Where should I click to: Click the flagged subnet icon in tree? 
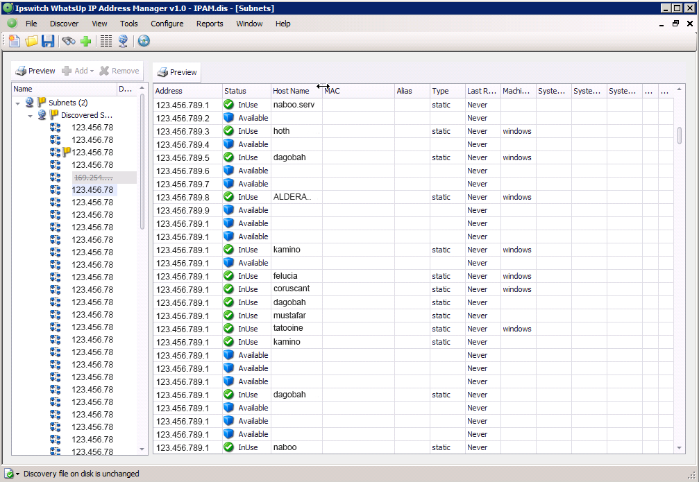tap(56, 152)
